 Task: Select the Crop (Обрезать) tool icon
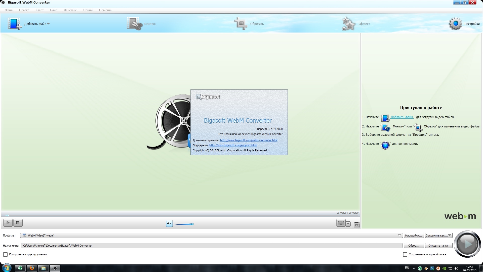click(x=241, y=24)
